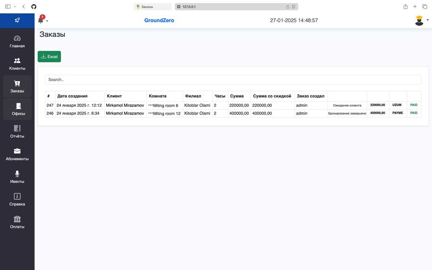Switch to the Заказы browser tab
Screen dimensions: 432x270
tap(152, 6)
